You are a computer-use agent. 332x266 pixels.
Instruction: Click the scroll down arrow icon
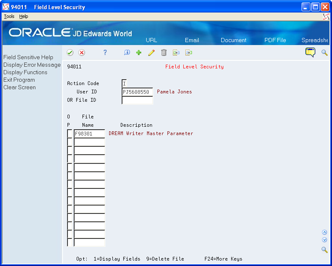325,240
